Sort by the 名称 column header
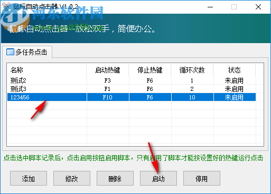This screenshot has height=194, width=271. coord(47,70)
